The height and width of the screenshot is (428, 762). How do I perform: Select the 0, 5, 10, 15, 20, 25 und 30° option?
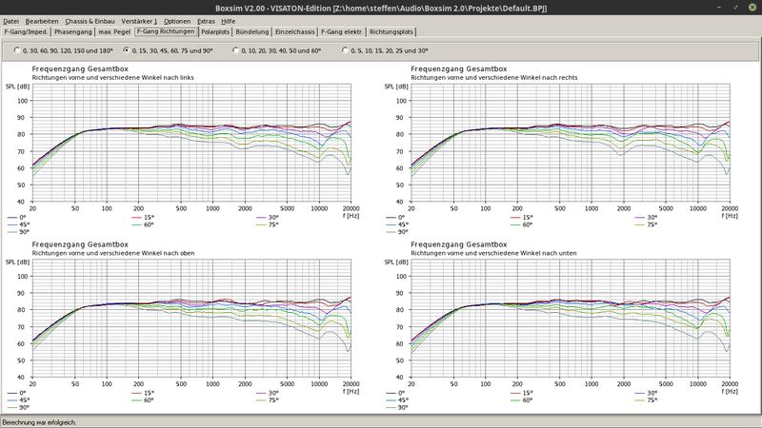345,49
